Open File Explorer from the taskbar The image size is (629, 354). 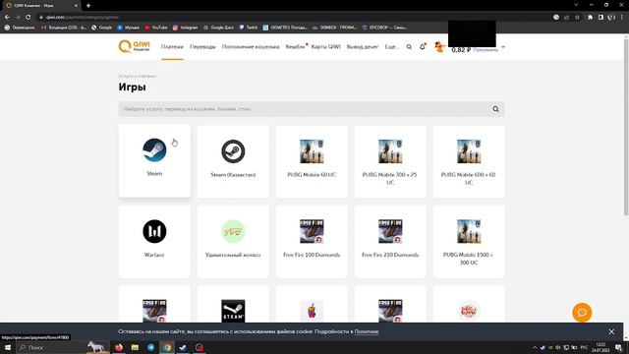pos(135,347)
